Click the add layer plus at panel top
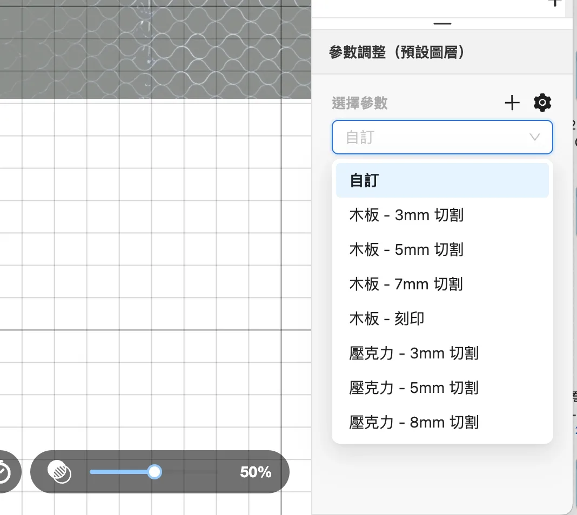The image size is (577, 515). pos(554,3)
